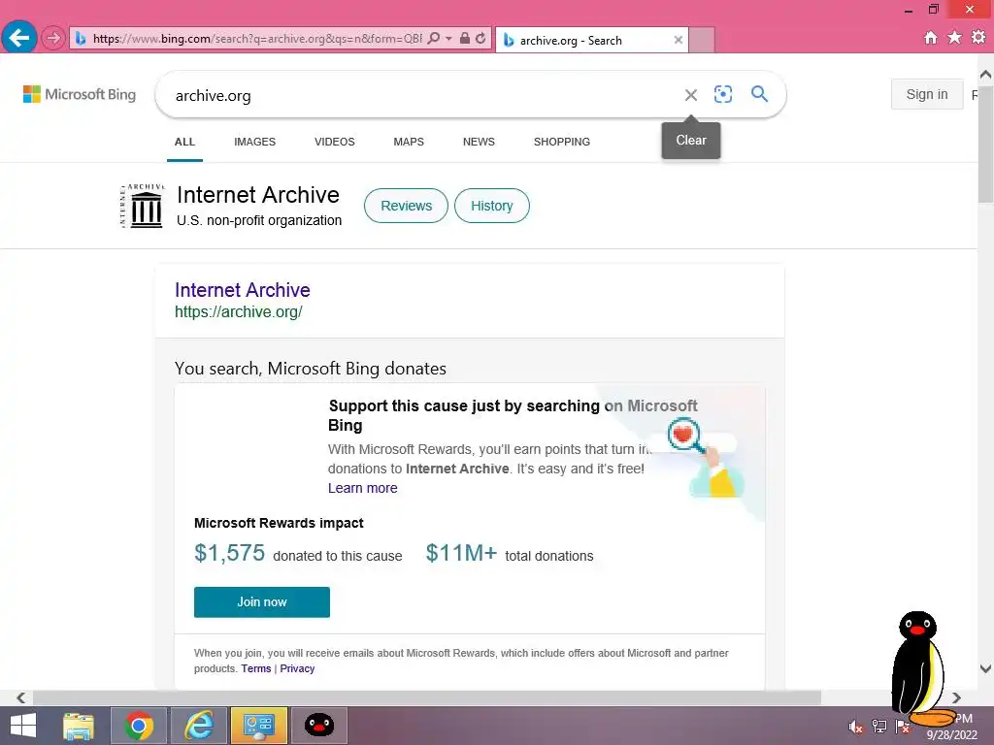
Task: Open the SHOPPING tab
Action: pyautogui.click(x=562, y=142)
